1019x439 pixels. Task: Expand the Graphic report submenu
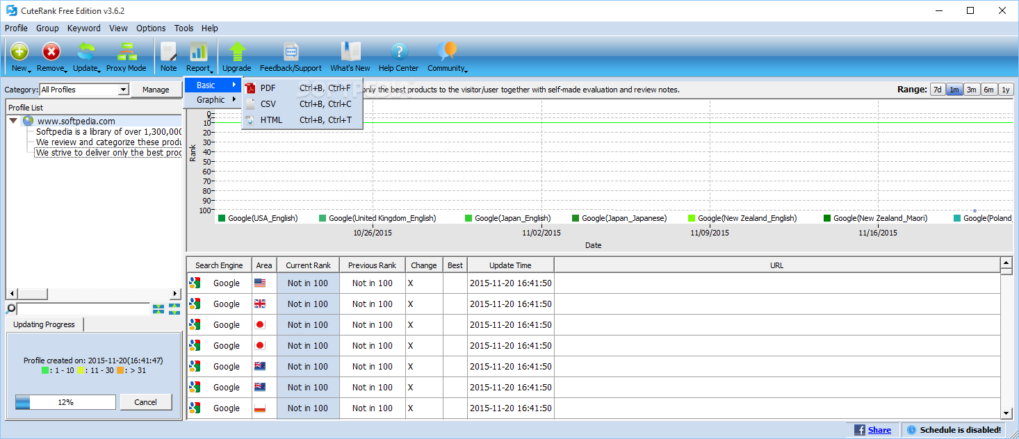213,100
